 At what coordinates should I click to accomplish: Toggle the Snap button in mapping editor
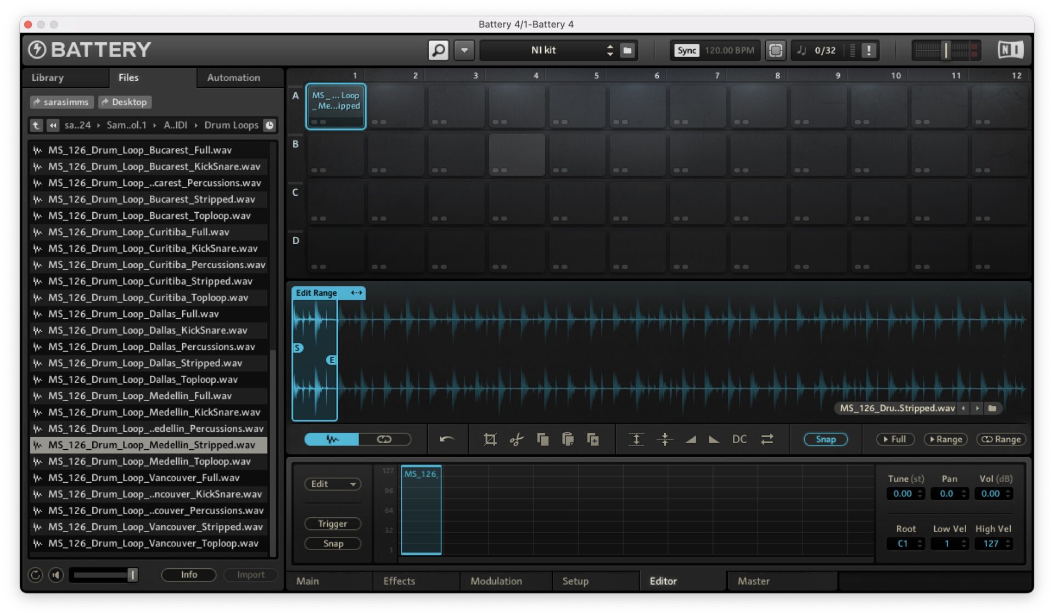point(333,544)
